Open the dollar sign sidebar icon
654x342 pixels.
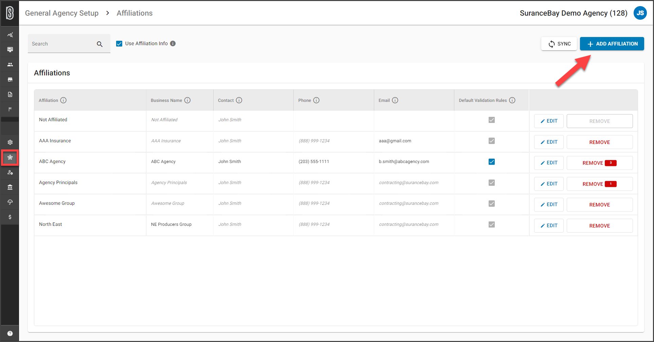pos(10,217)
